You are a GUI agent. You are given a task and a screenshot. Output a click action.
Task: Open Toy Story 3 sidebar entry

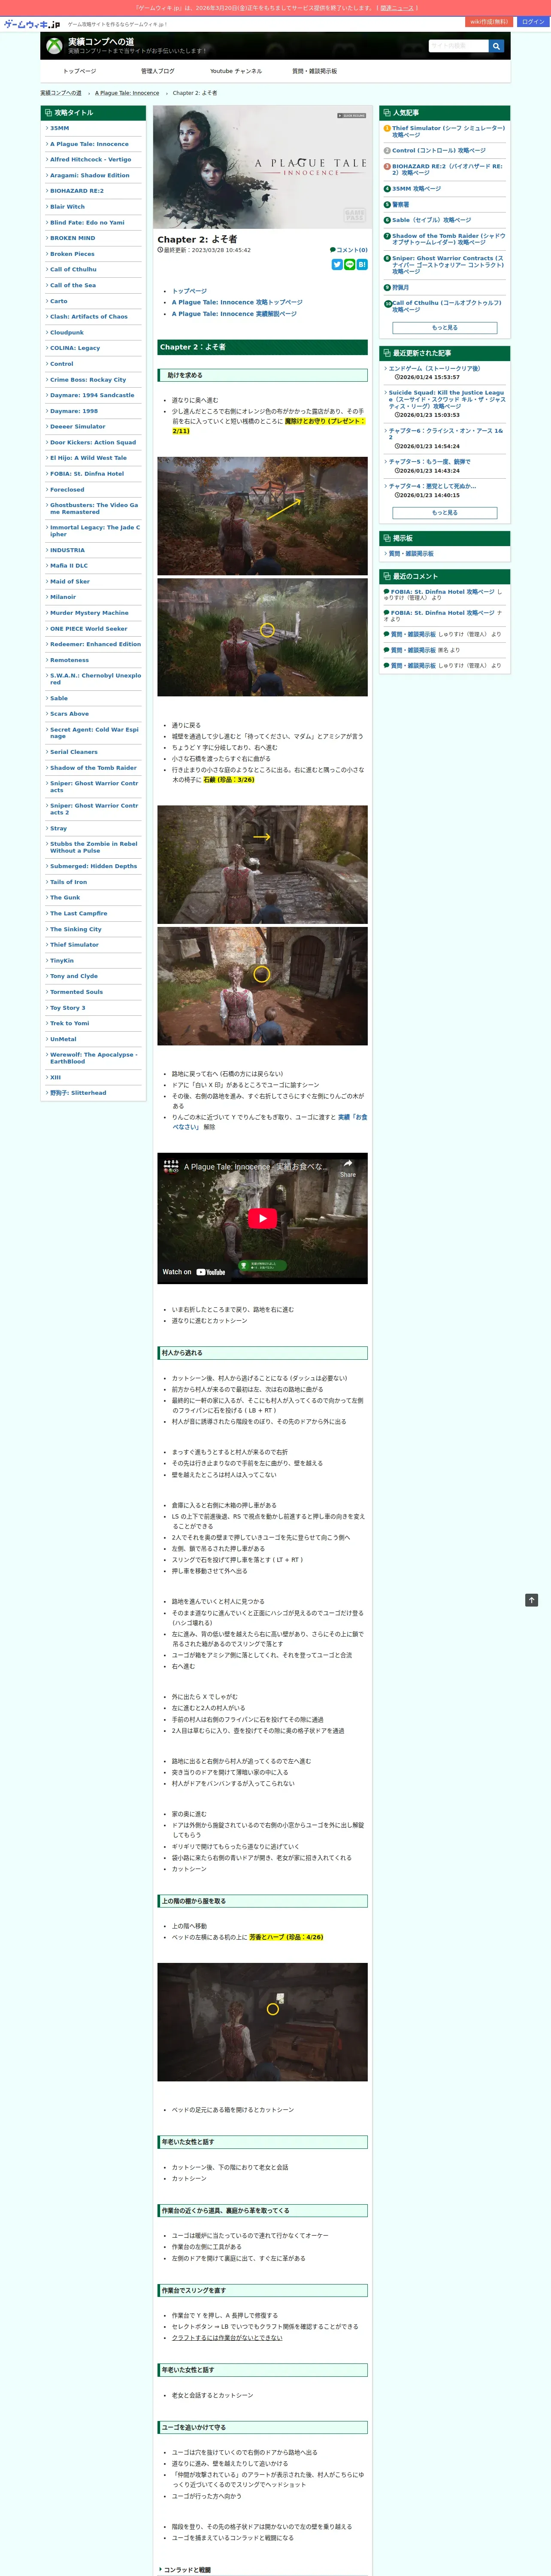point(68,1008)
